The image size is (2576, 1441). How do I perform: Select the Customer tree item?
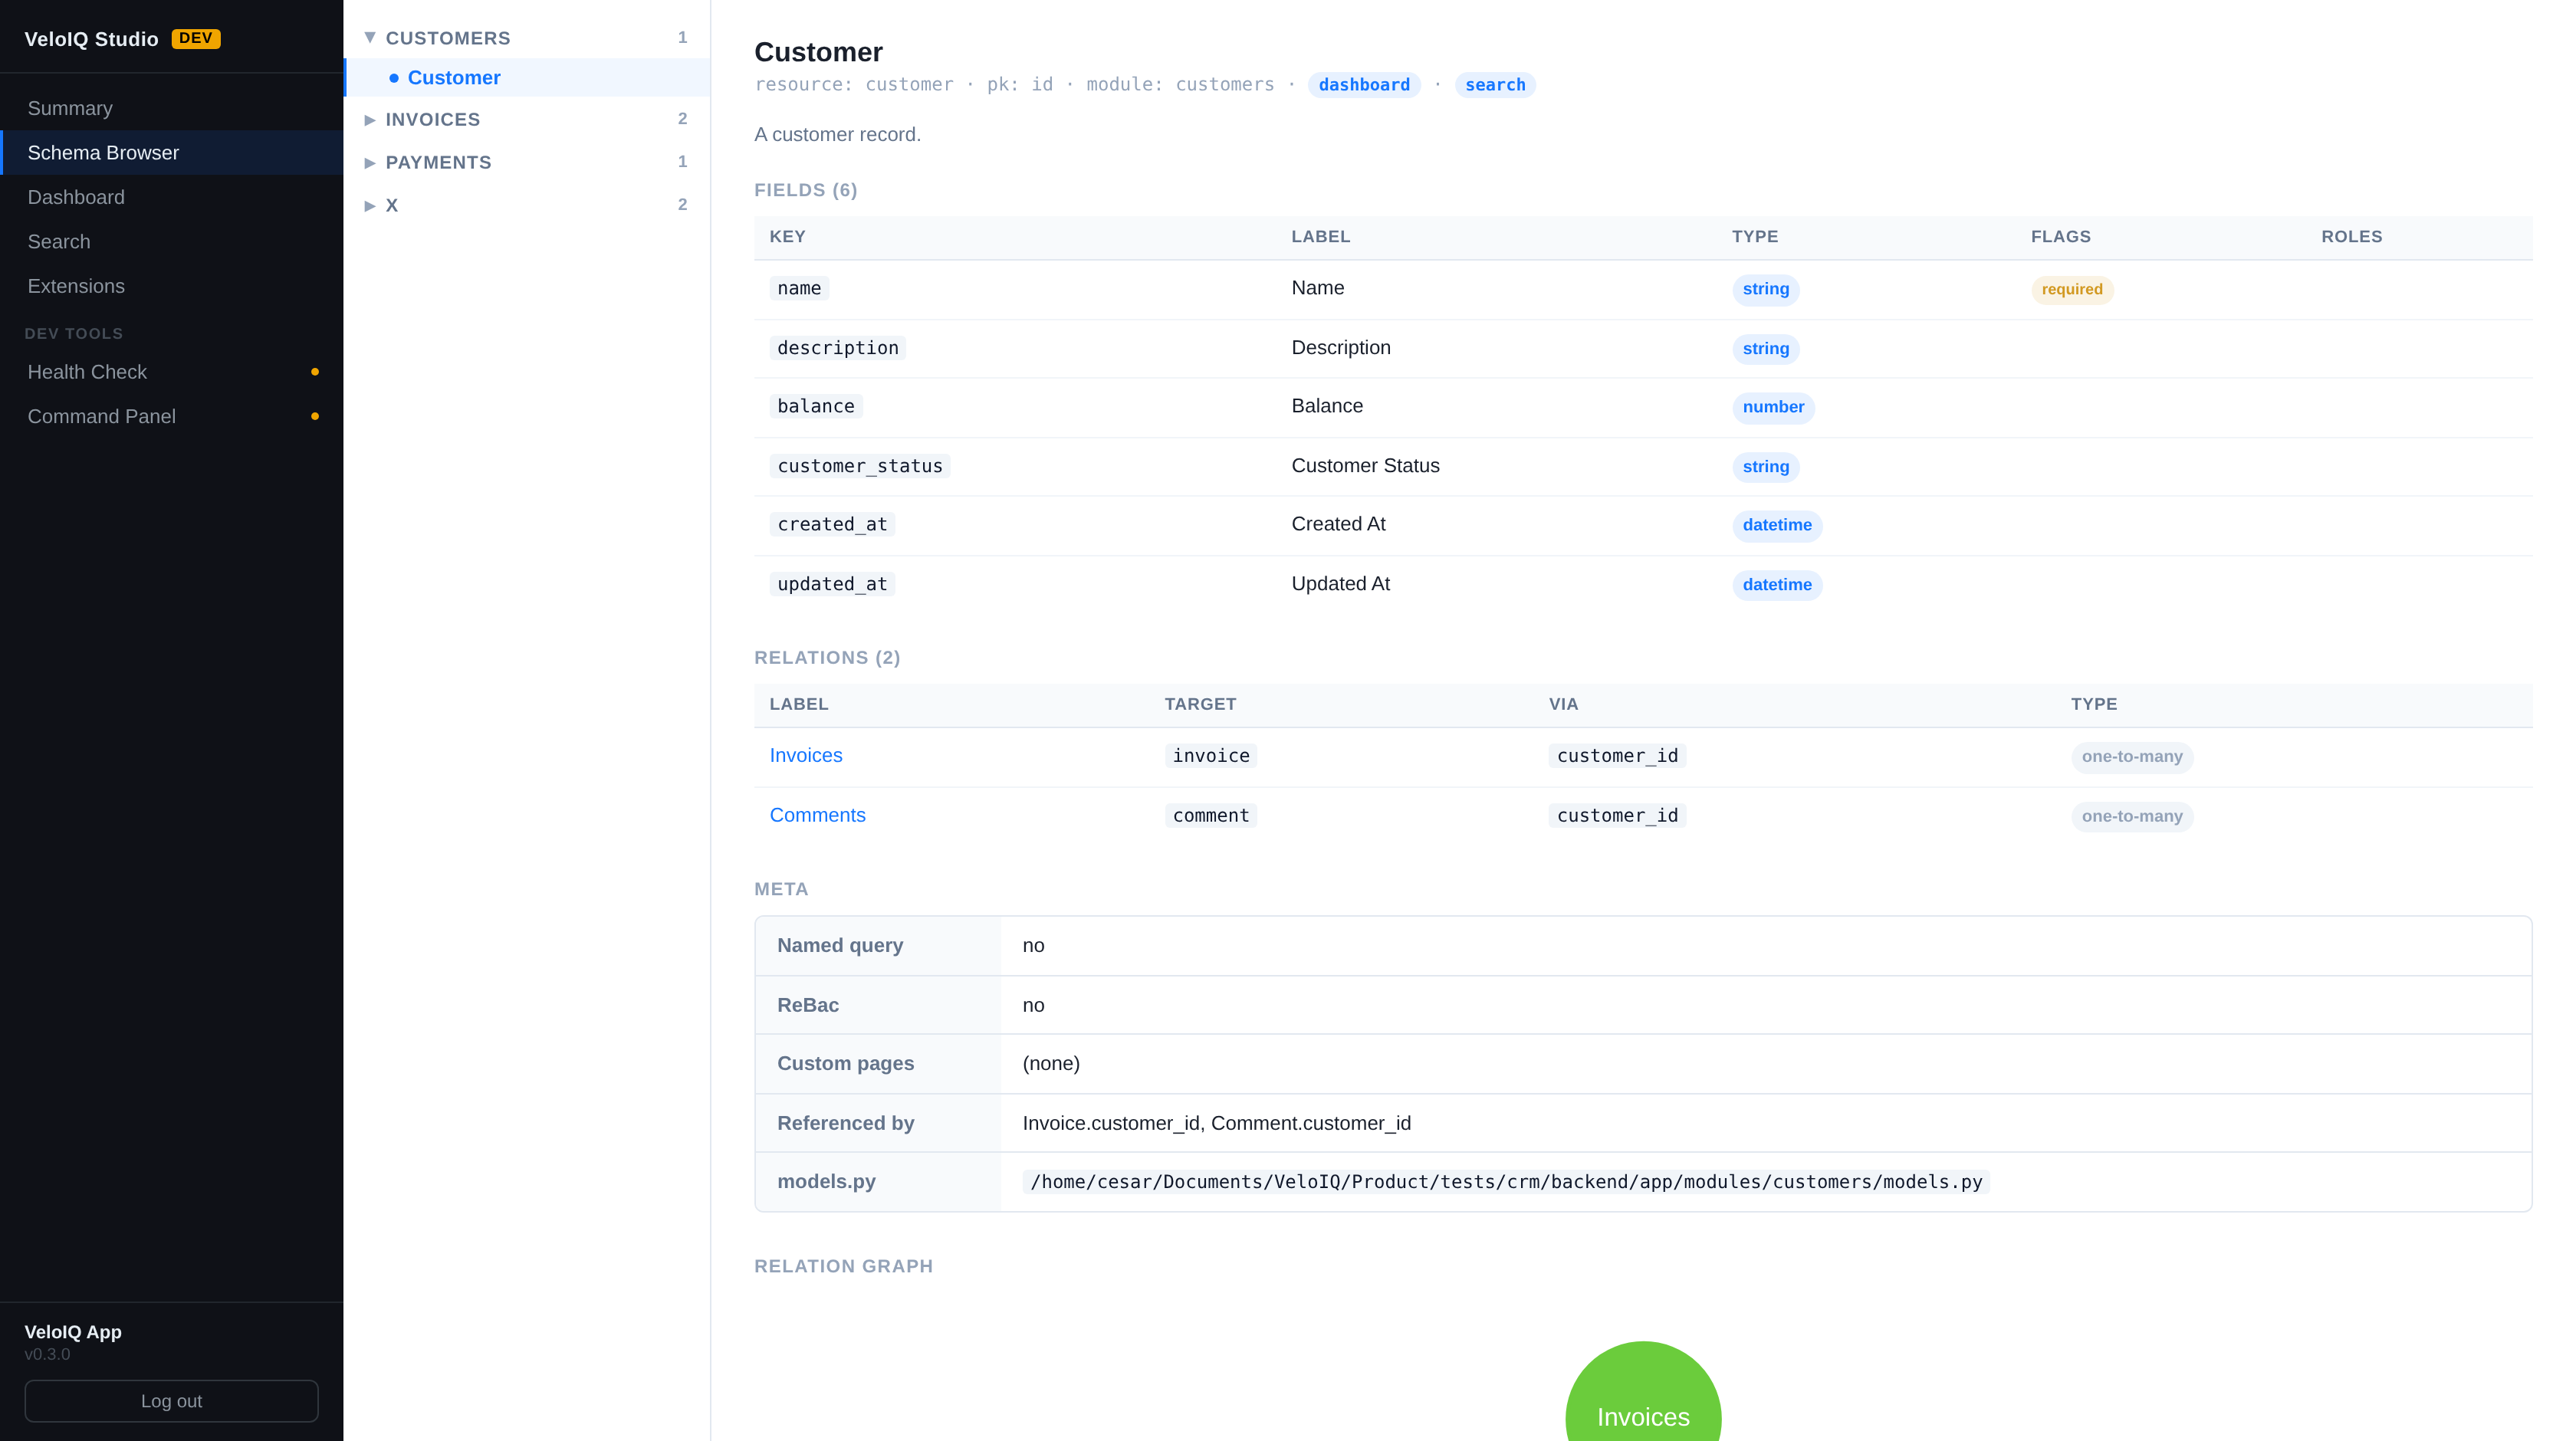[527, 77]
